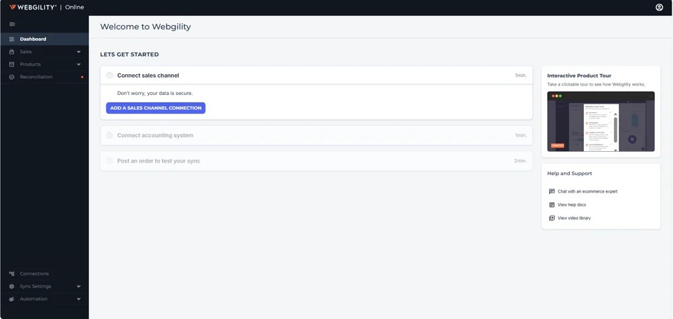This screenshot has height=319, width=673.
Task: Click the Connections icon in the sidebar
Action: click(x=11, y=274)
